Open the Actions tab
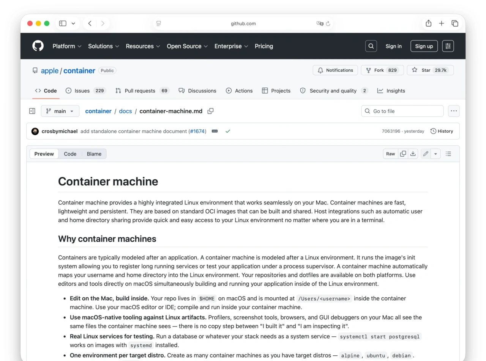The image size is (486, 361). [239, 91]
